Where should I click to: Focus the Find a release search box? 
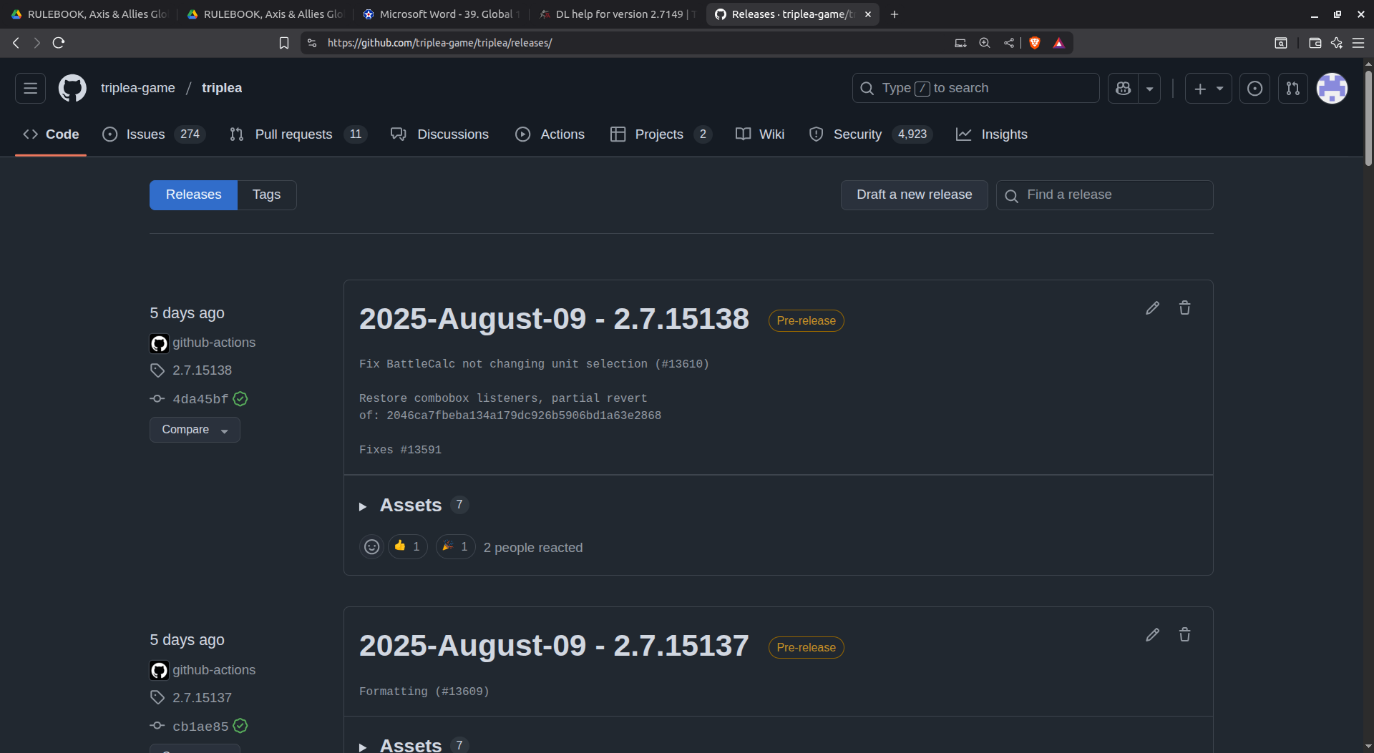point(1104,195)
